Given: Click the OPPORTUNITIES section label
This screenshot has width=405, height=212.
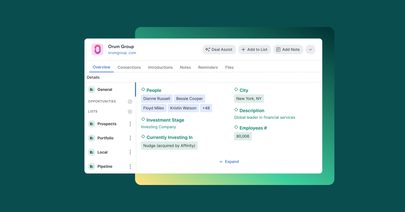Looking at the screenshot, I should pos(102,102).
